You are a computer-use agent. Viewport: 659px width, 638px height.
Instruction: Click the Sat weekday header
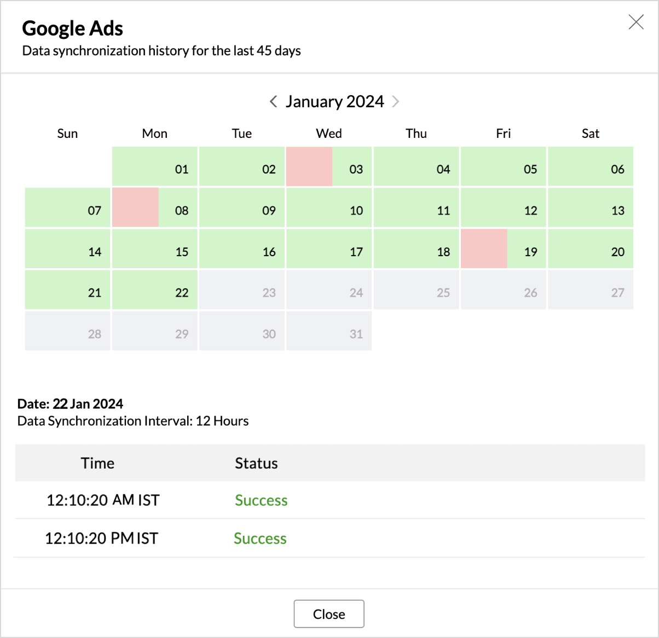591,134
